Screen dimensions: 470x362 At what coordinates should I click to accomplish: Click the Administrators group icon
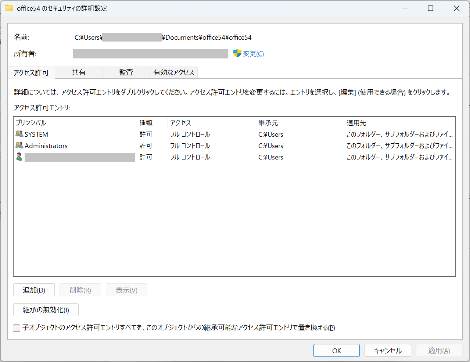pyautogui.click(x=19, y=146)
